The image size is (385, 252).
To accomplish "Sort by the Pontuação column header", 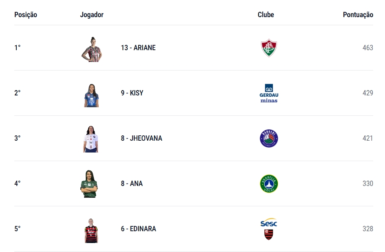I will [x=358, y=15].
